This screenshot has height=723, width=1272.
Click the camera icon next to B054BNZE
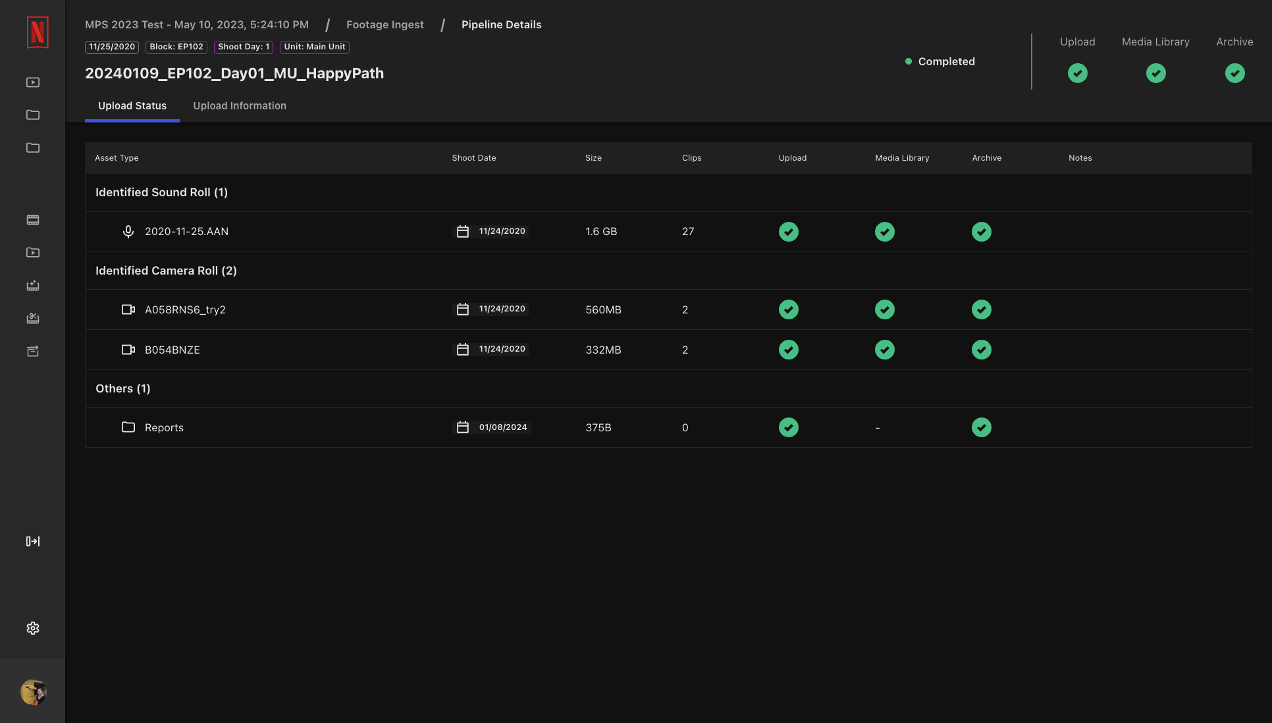coord(128,350)
